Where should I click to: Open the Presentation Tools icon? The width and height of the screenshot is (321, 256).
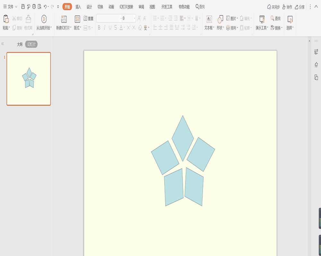click(262, 19)
